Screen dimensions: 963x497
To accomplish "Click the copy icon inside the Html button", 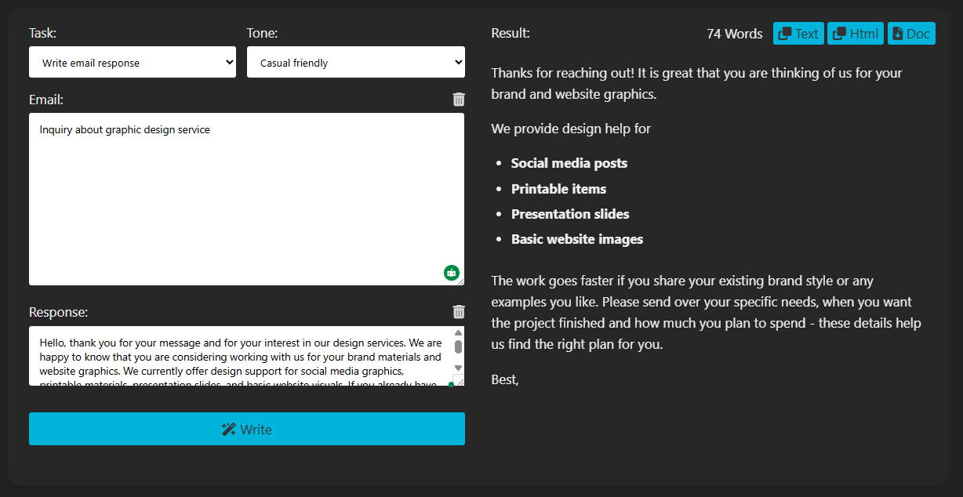I will coord(840,33).
